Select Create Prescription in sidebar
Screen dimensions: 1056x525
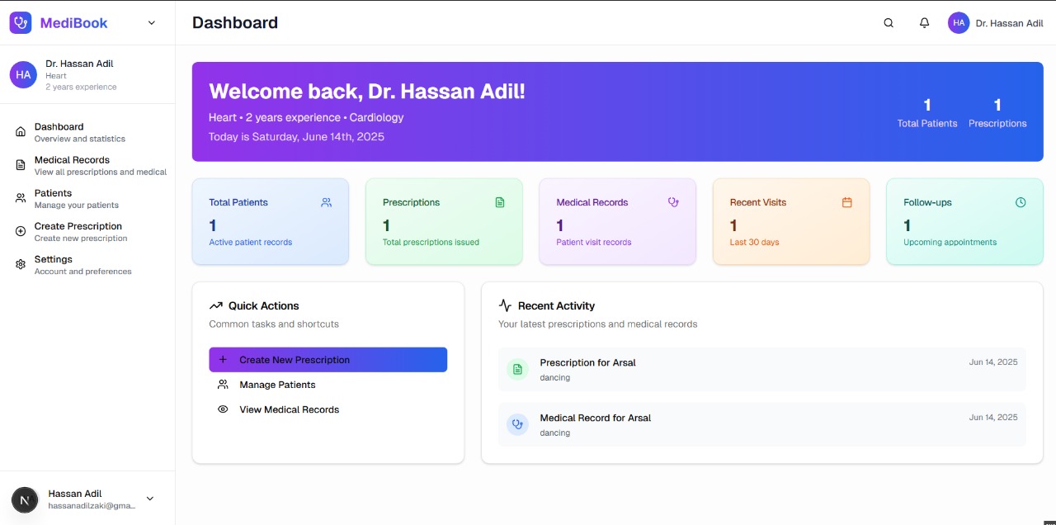78,231
